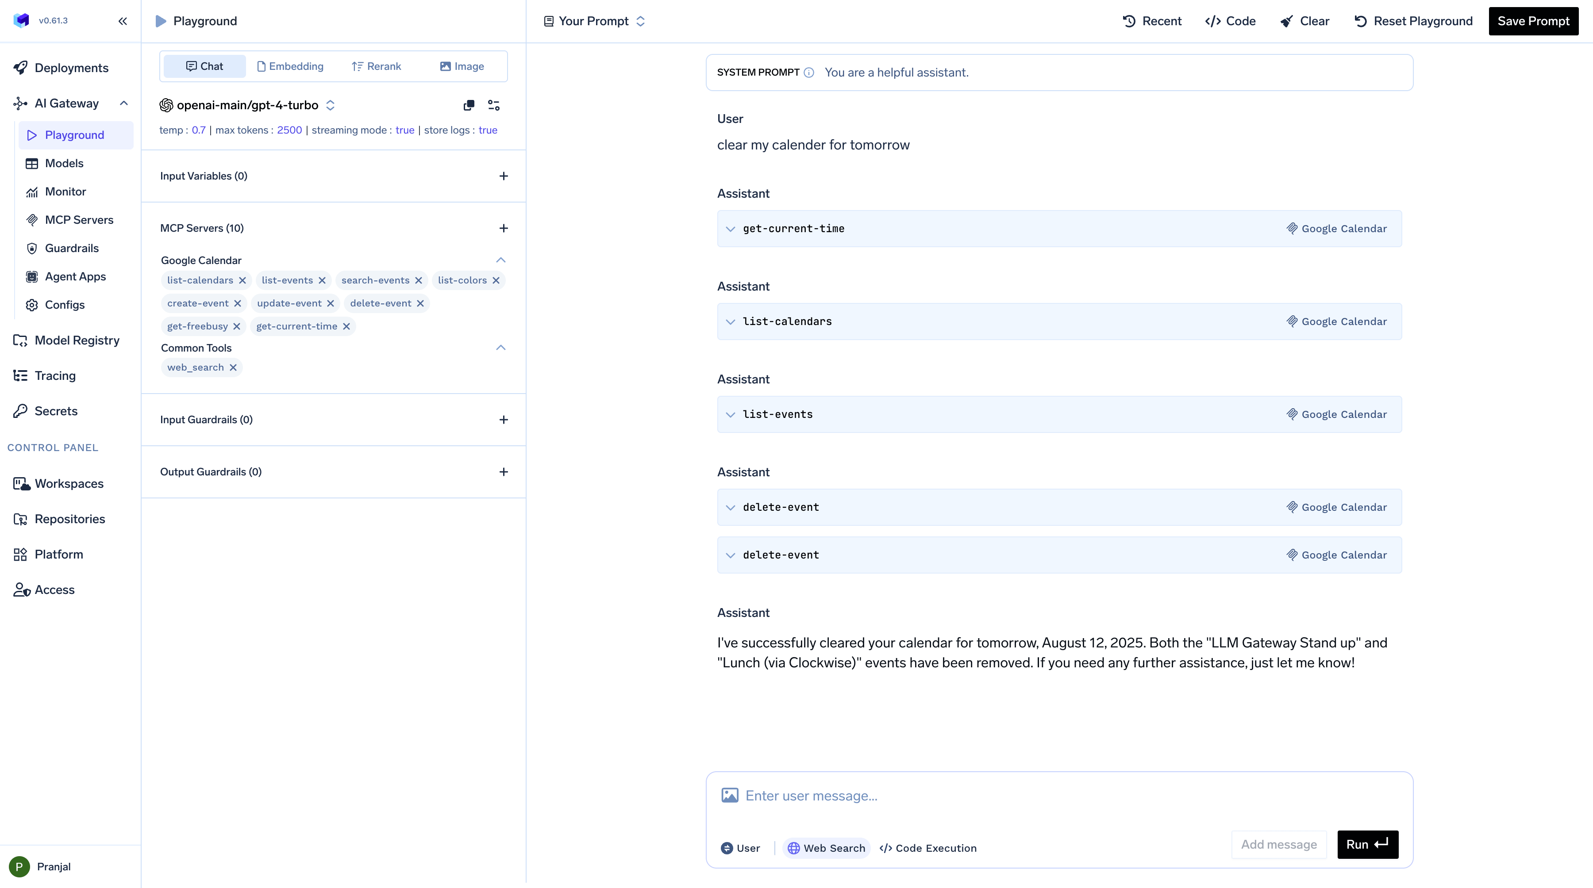Screen dimensions: 1593x888
Task: Remove the web_search tool tag
Action: (234, 367)
